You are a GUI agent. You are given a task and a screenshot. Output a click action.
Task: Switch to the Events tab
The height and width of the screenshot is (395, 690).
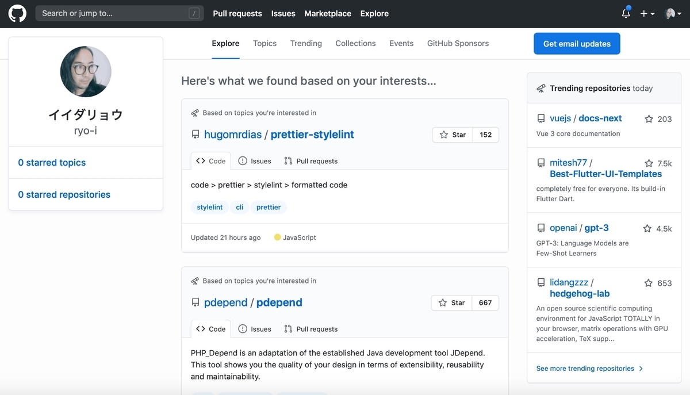point(401,43)
